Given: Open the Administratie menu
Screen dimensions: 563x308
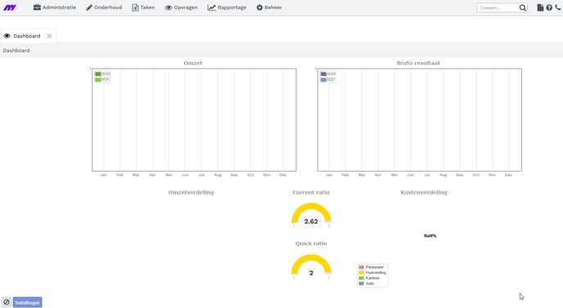Looking at the screenshot, I should tap(55, 7).
